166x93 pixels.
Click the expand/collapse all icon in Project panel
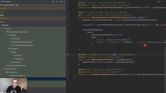(x=57, y=2)
